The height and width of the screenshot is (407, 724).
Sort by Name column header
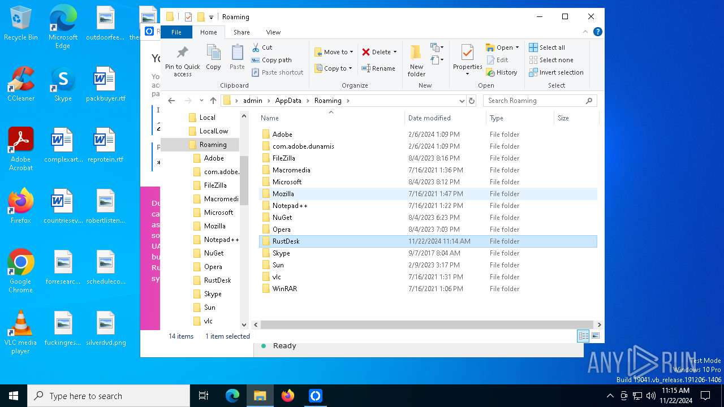point(331,118)
